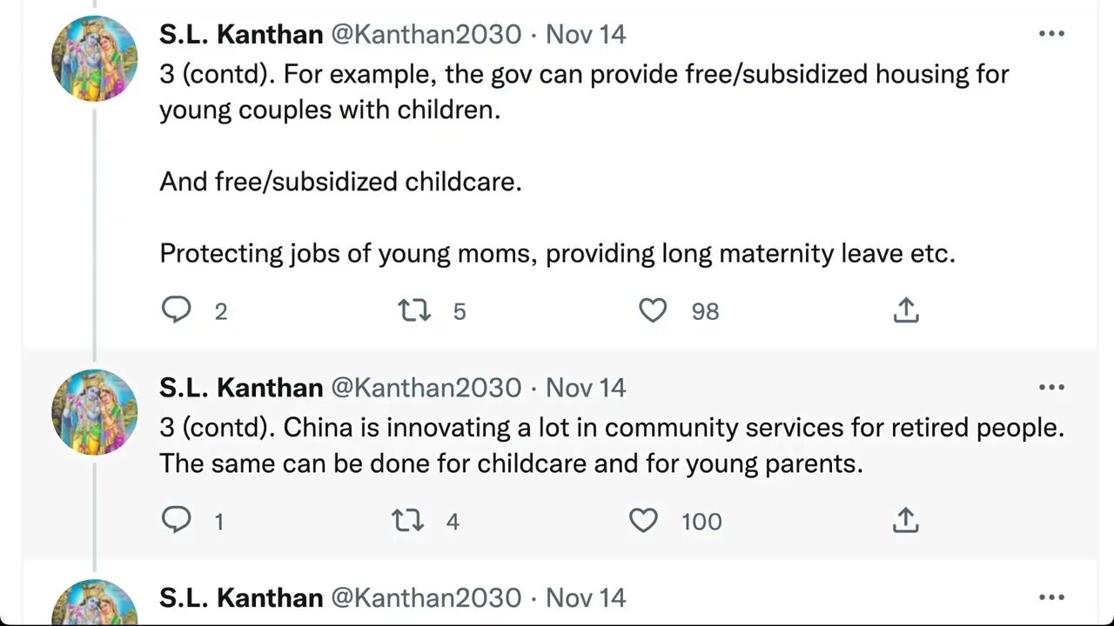Open more options on second tweet

[1051, 387]
